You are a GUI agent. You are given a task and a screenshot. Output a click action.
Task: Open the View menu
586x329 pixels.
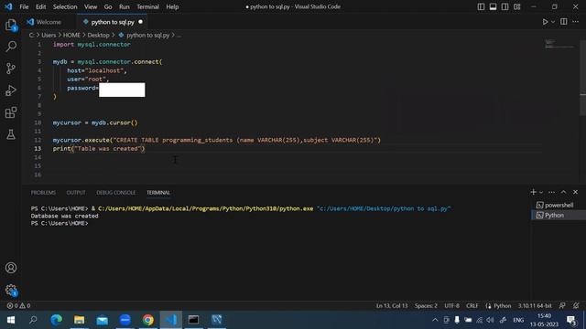(x=91, y=6)
